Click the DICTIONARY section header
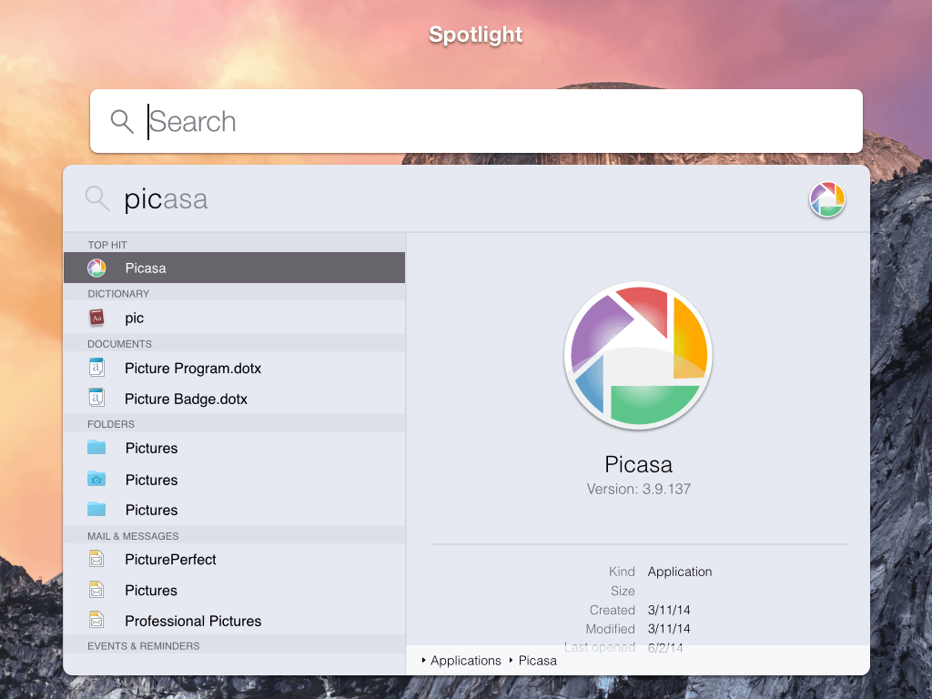 pos(118,294)
